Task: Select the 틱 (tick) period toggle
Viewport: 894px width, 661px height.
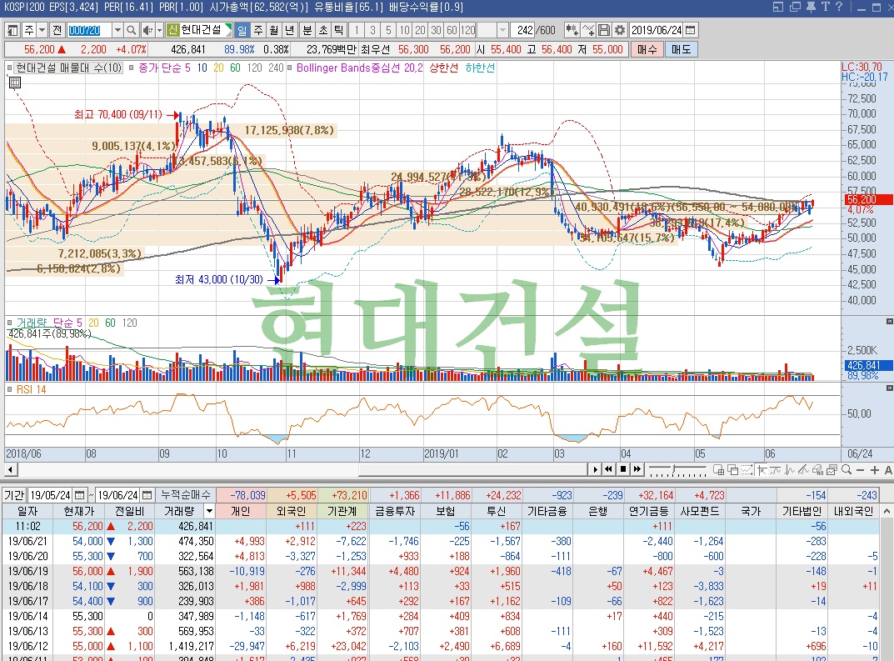Action: pos(339,30)
